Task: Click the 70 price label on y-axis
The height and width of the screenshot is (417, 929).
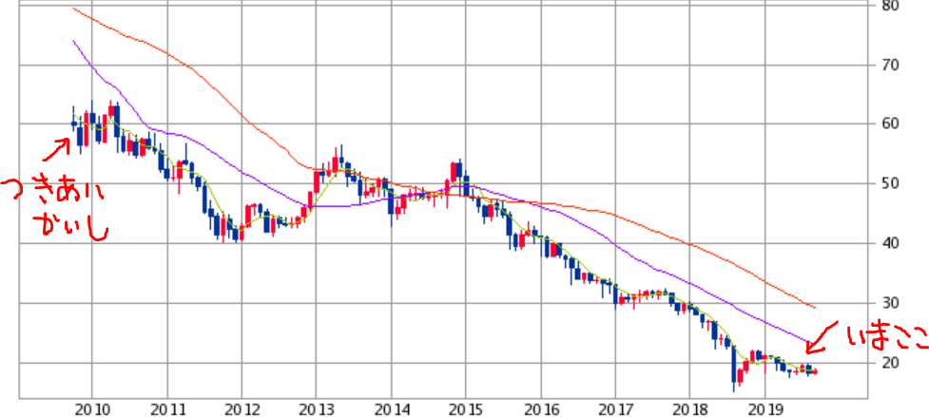Action: coord(891,65)
